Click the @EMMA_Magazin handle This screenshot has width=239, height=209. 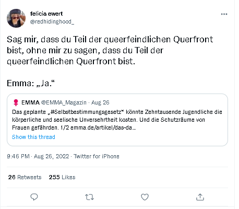click(64, 102)
